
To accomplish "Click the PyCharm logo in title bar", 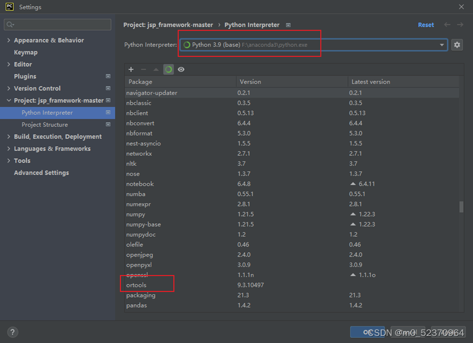I will (10, 7).
